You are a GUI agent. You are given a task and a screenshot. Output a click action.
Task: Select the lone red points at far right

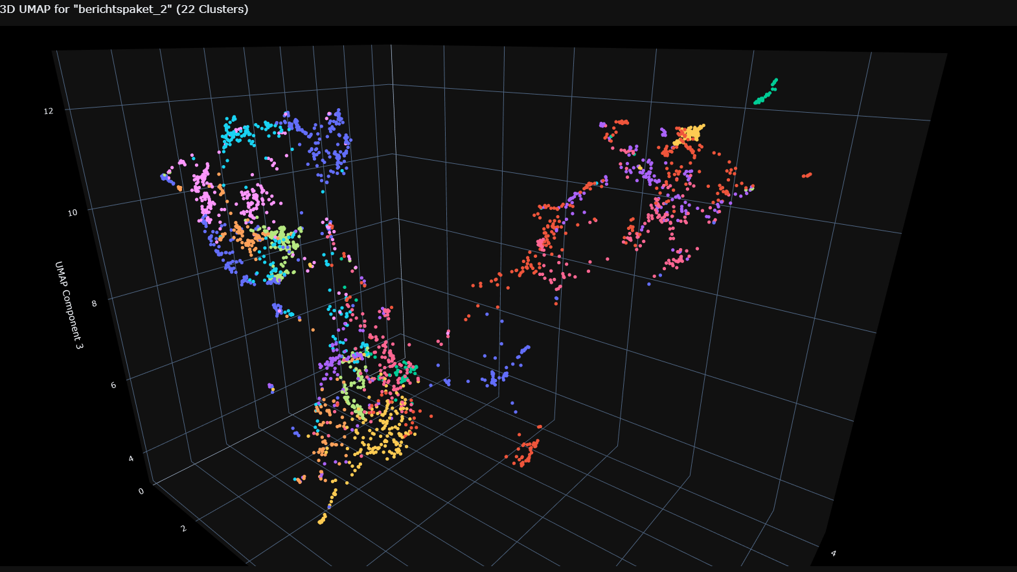806,175
